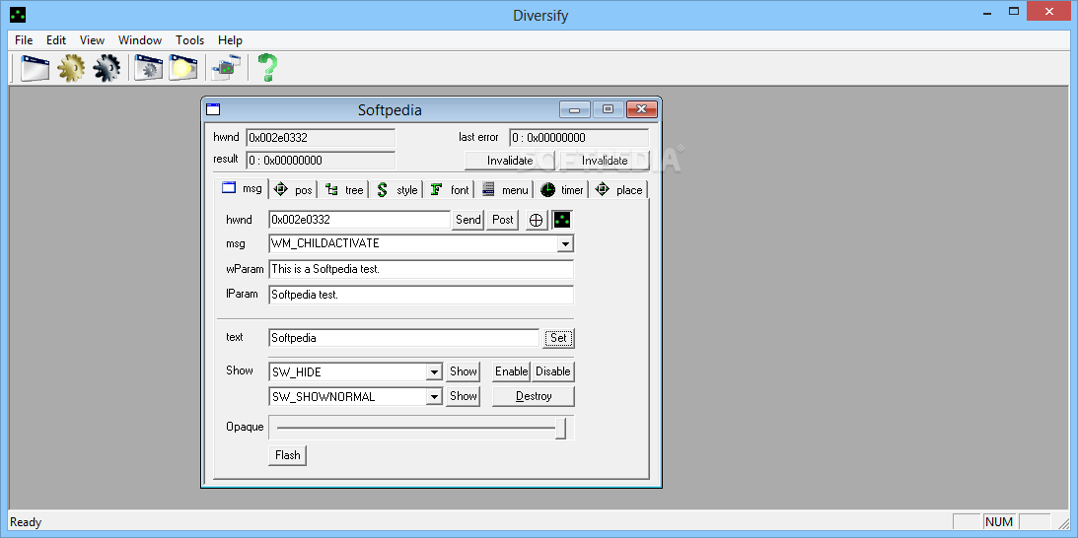Click the Set text button

point(558,338)
